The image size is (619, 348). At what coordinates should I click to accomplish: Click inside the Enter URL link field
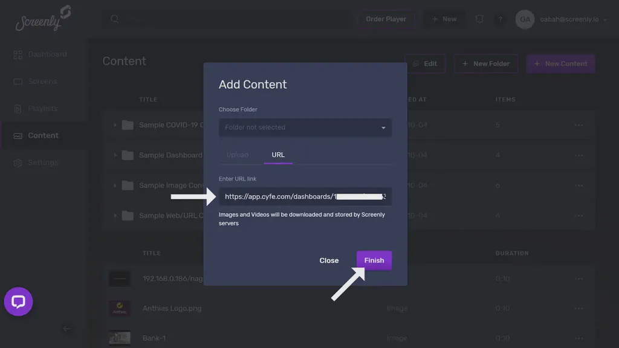(x=305, y=196)
